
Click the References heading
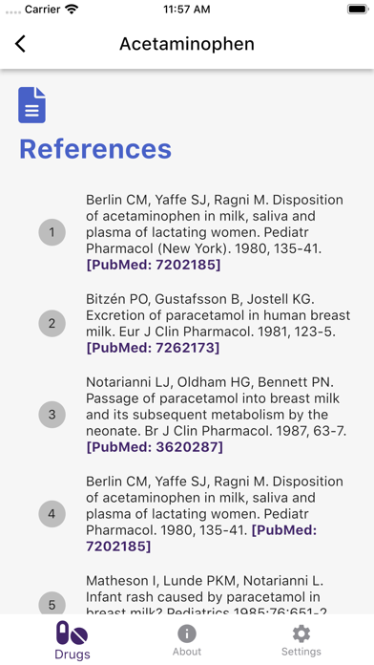pyautogui.click(x=95, y=149)
